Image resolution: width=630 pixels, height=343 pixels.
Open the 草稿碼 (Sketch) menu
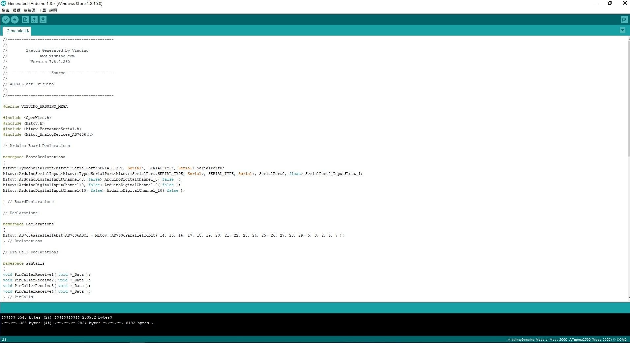pos(29,10)
